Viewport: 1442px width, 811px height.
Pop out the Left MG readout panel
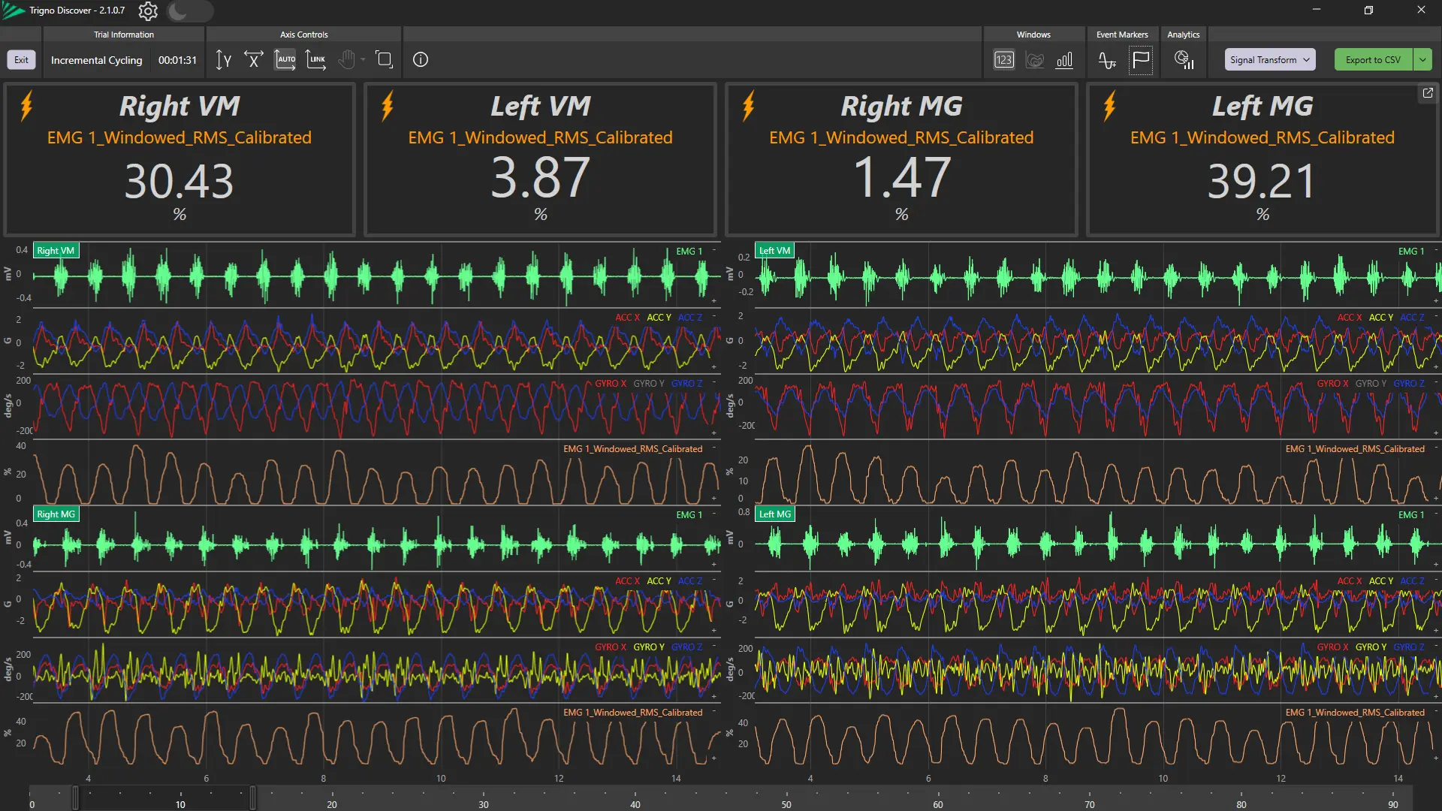pos(1427,93)
